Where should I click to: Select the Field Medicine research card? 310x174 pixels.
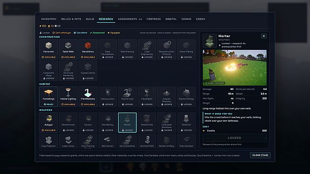pos(88,97)
